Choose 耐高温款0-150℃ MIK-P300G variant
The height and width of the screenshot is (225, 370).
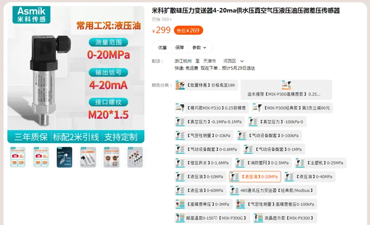pyautogui.click(x=212, y=218)
